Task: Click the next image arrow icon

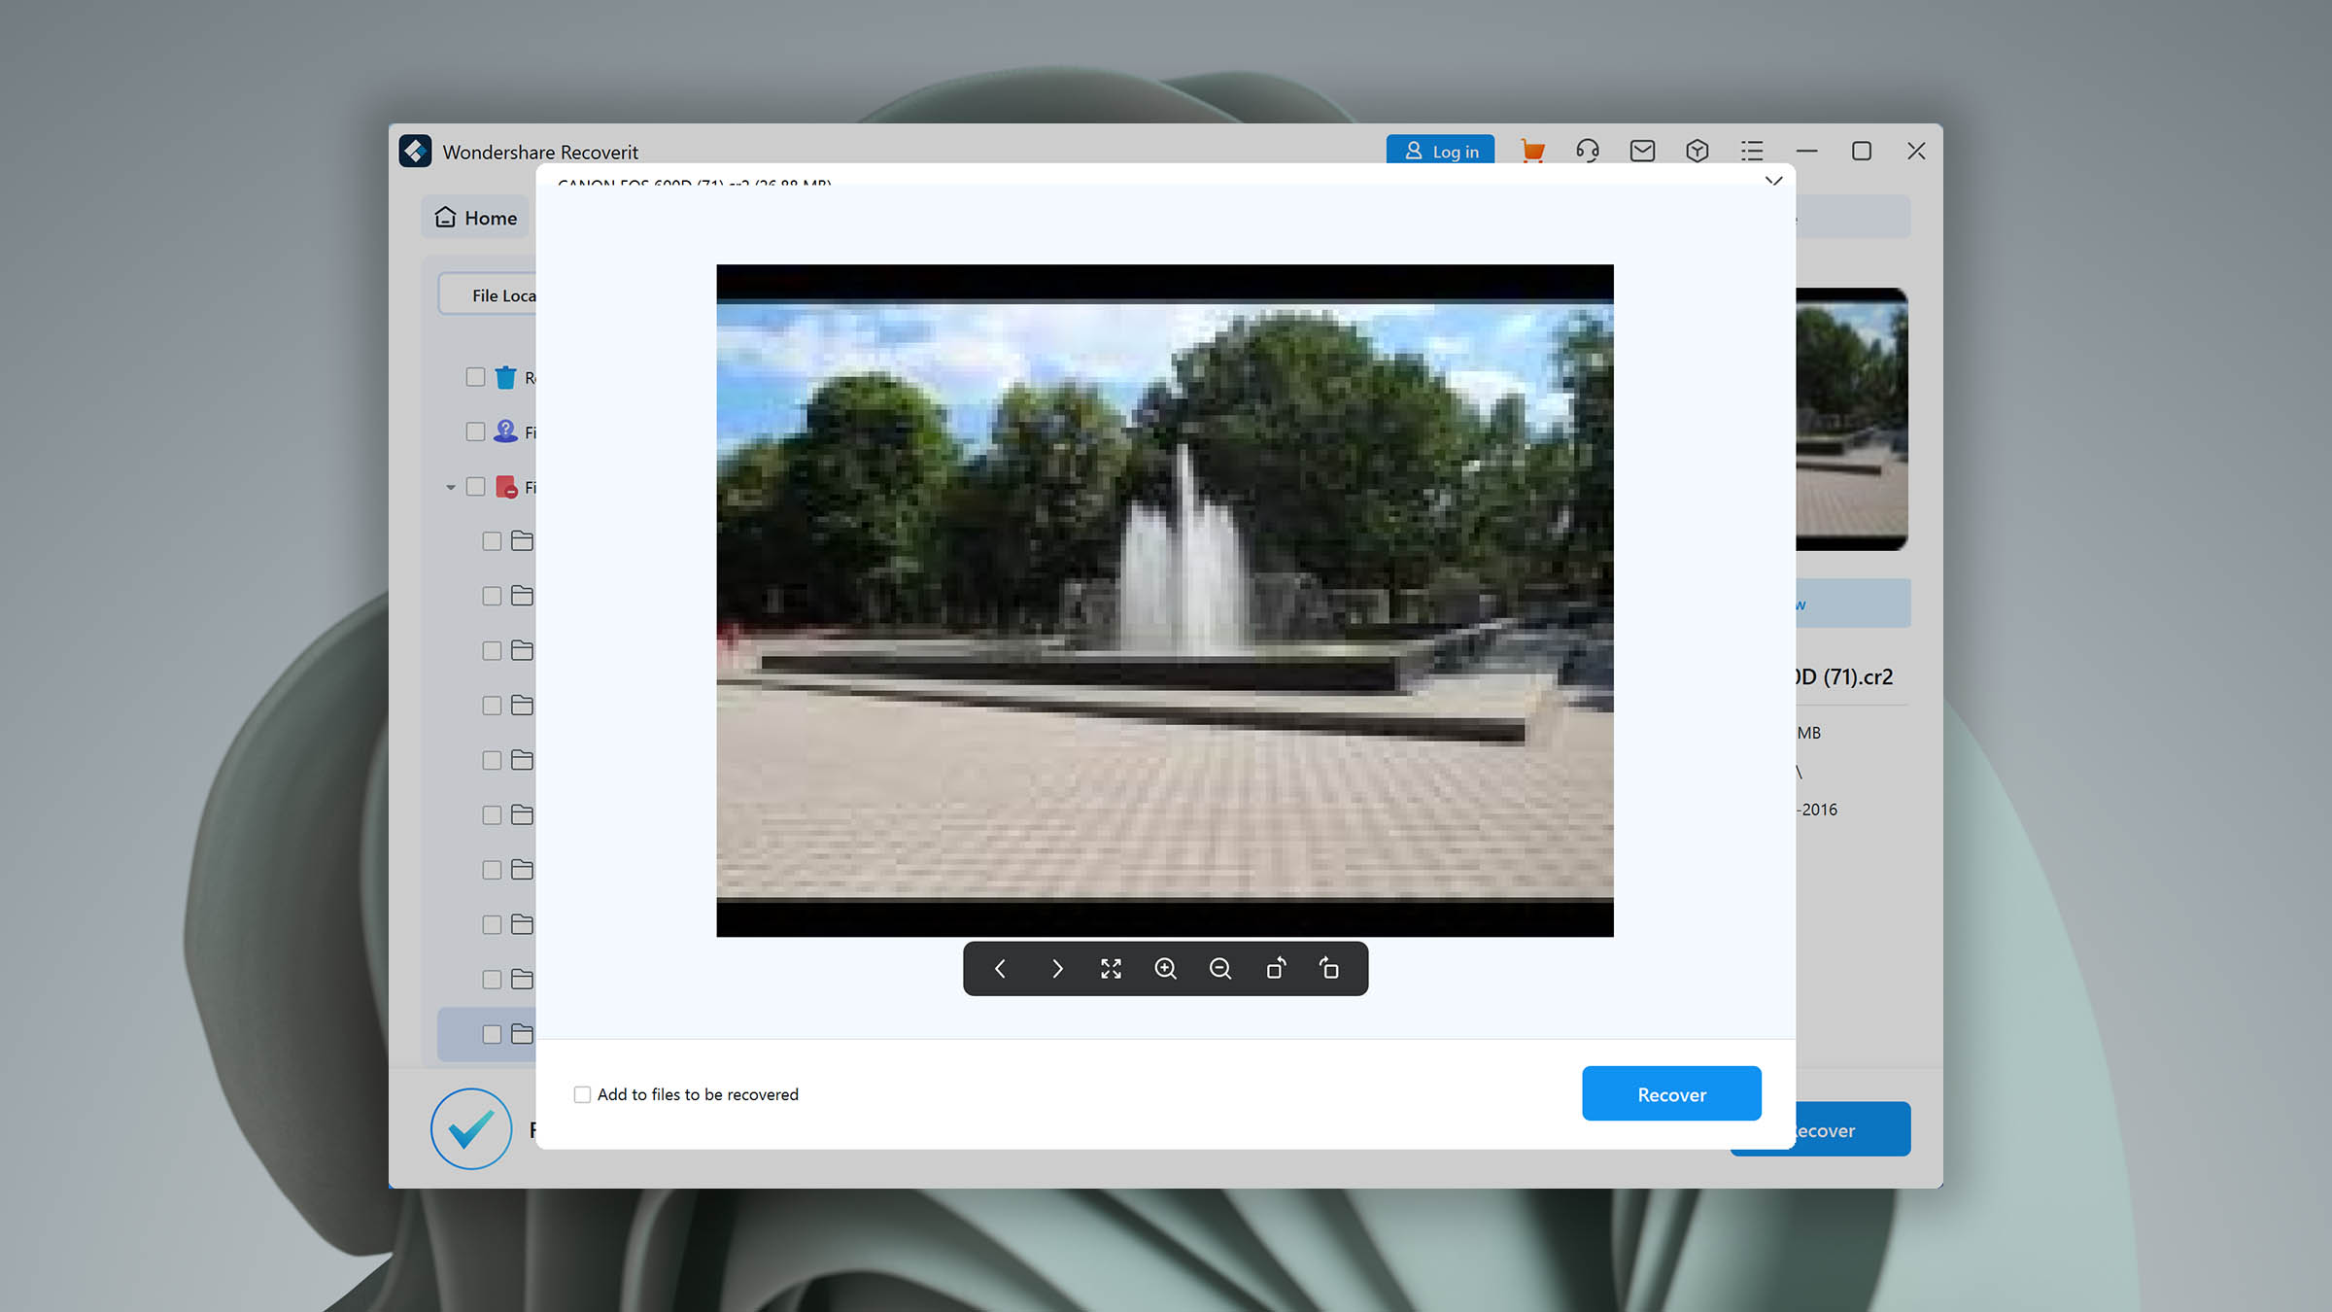Action: click(x=1055, y=968)
